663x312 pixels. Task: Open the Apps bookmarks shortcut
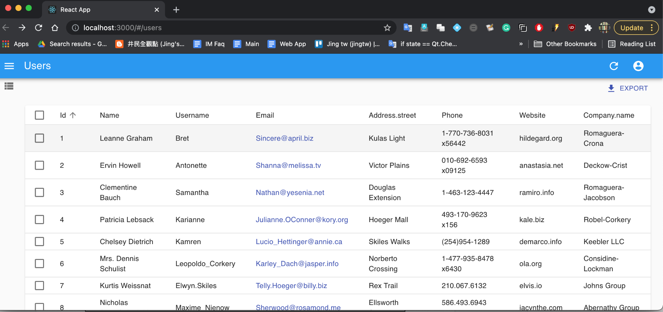pos(16,44)
